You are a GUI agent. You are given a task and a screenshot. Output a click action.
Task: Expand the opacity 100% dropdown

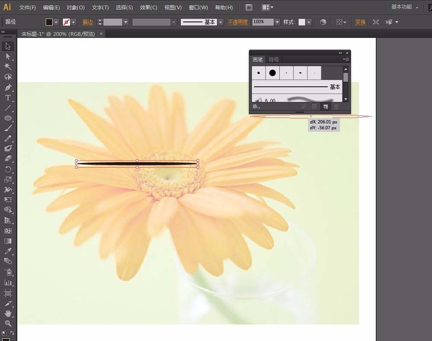click(x=277, y=22)
